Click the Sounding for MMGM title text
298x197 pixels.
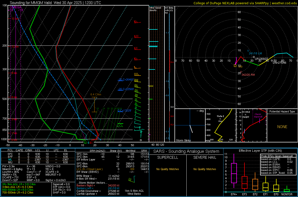(55, 3)
